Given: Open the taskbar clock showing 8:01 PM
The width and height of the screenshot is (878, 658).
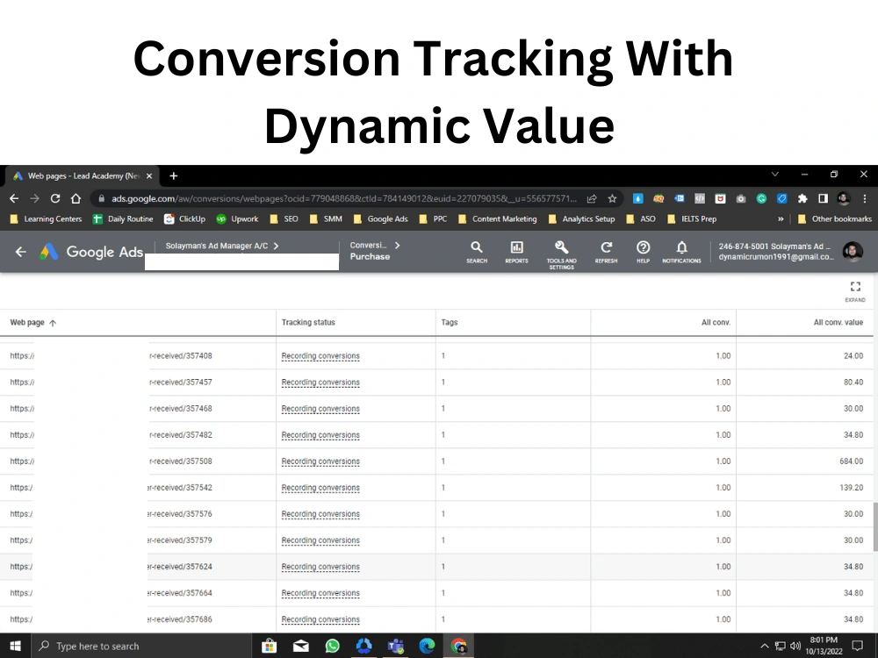Looking at the screenshot, I should (824, 646).
